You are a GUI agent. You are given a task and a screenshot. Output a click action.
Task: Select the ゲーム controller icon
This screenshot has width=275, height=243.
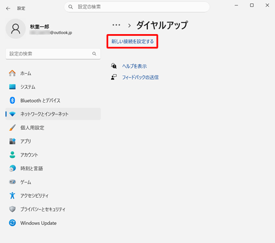(12, 182)
